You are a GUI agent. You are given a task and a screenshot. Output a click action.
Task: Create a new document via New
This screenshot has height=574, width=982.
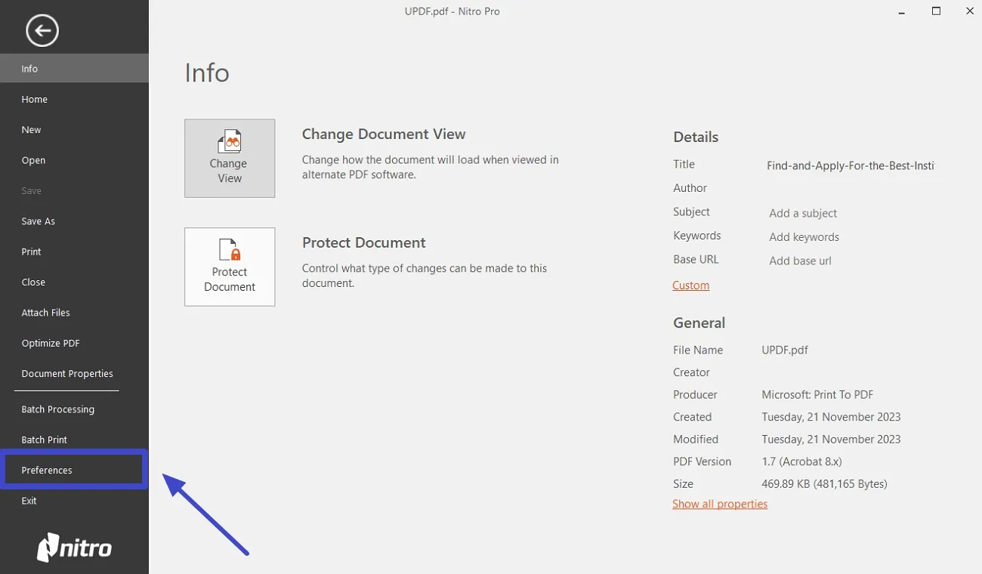[31, 129]
